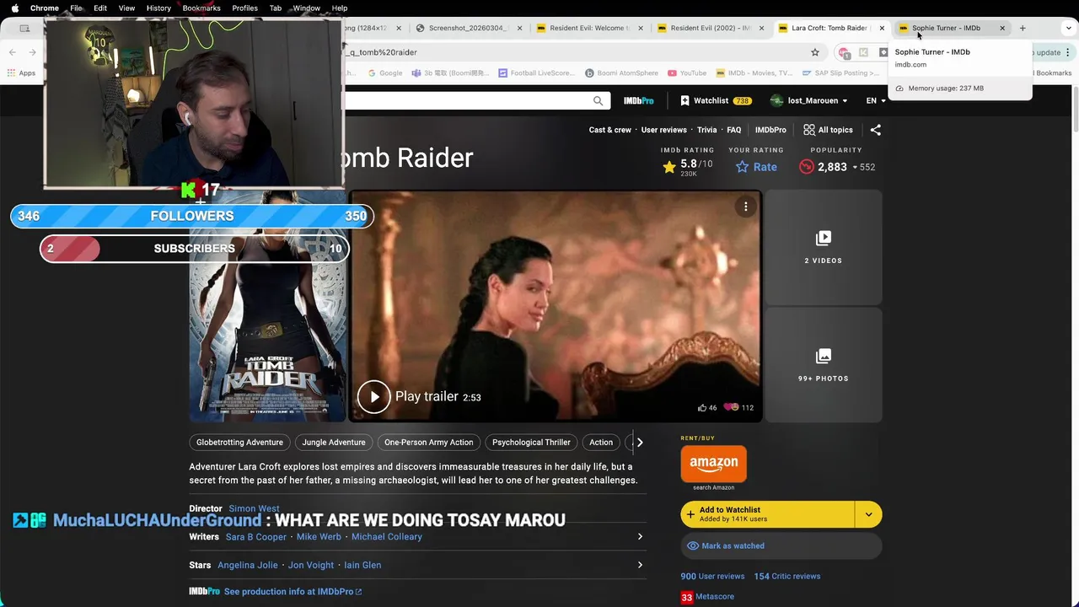This screenshot has width=1079, height=607.
Task: Expand the Add to Watchlist dropdown arrow
Action: (x=868, y=514)
